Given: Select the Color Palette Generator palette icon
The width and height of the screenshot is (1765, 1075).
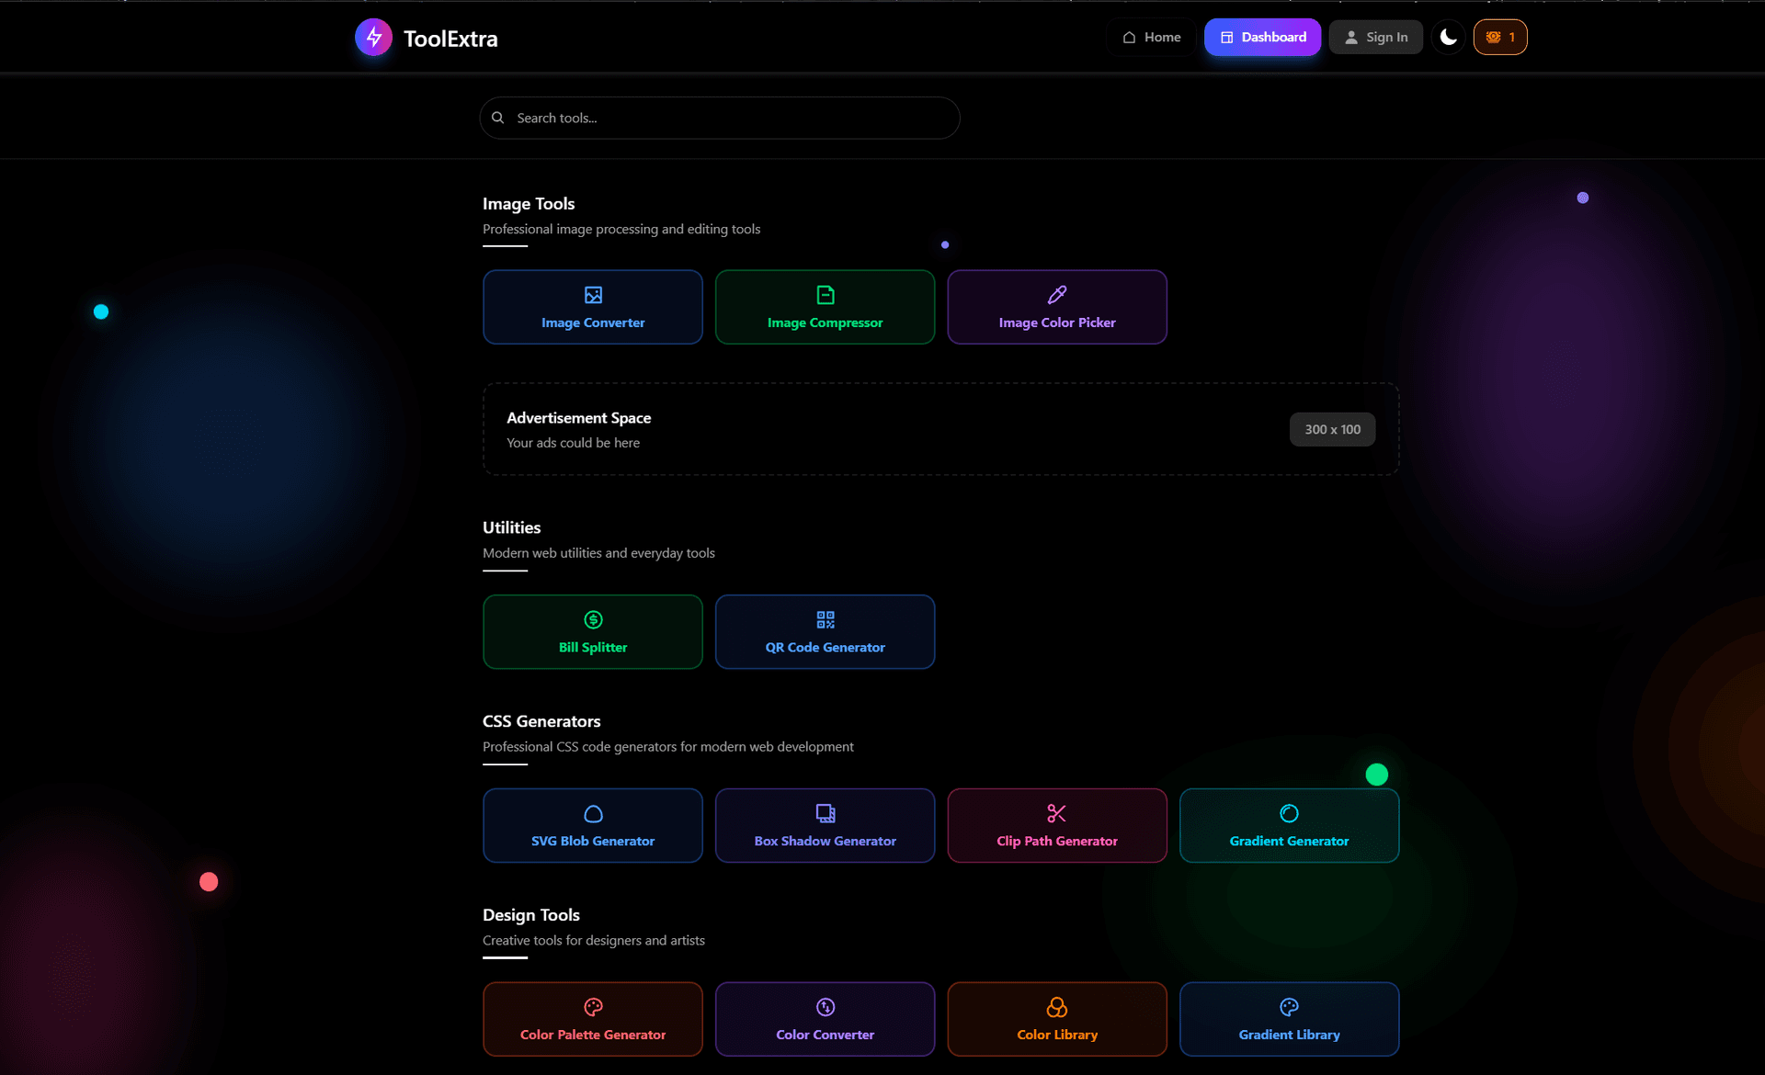Looking at the screenshot, I should click(593, 1006).
